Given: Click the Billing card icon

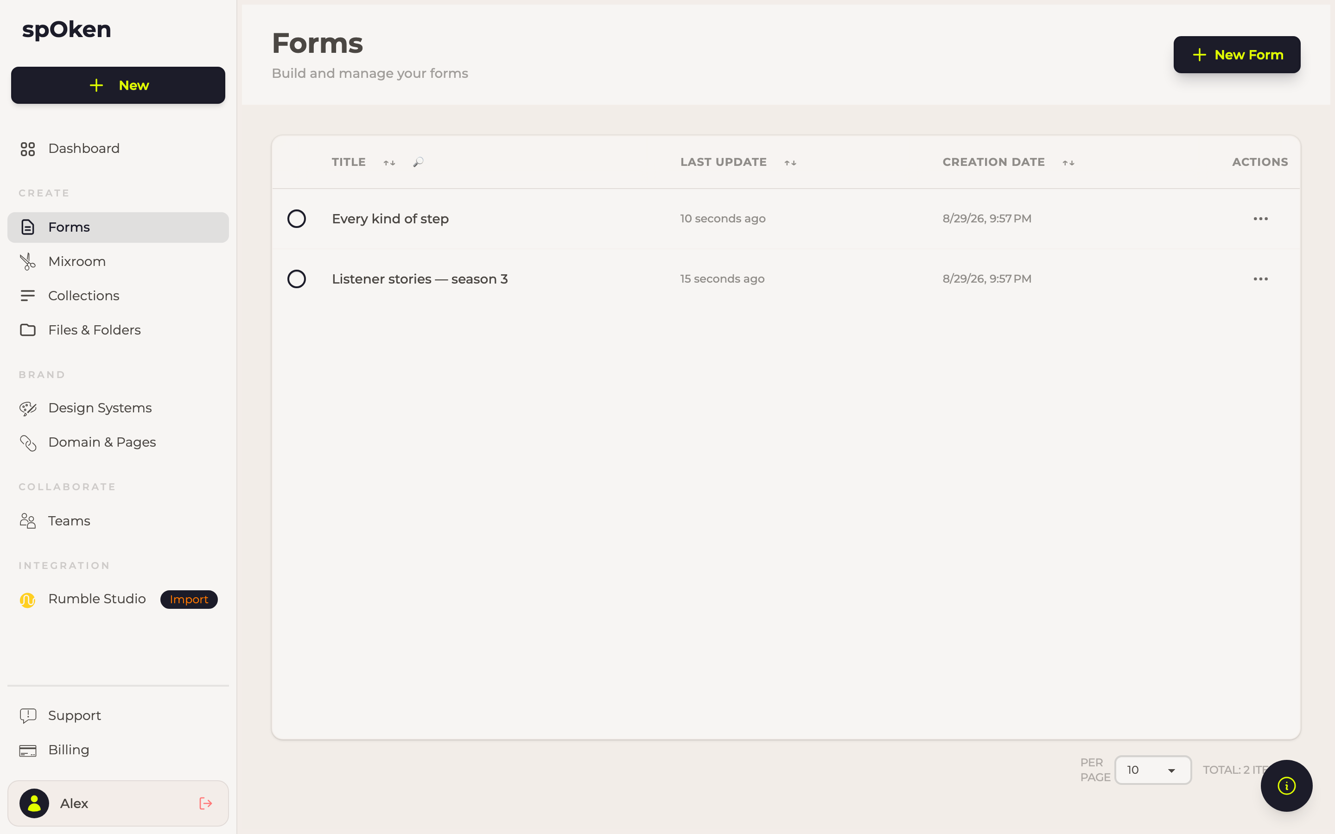Looking at the screenshot, I should pyautogui.click(x=28, y=751).
